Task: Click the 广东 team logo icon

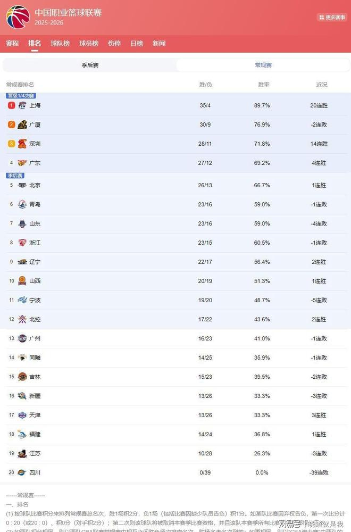Action: (22, 163)
